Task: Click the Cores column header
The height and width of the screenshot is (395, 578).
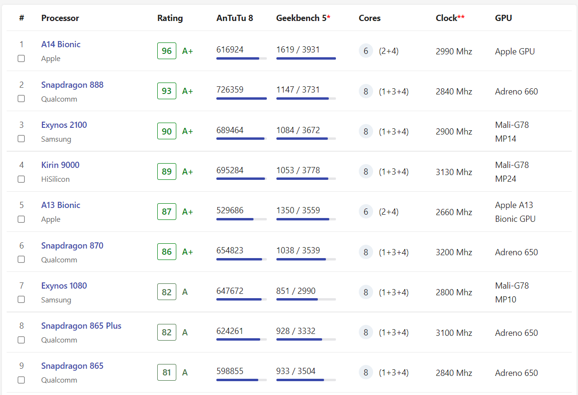Action: point(369,18)
